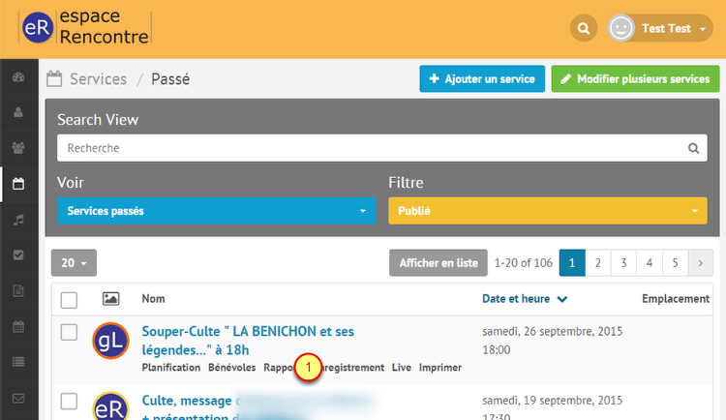Open the Filtre dropdown showing Publié
Image resolution: width=726 pixels, height=420 pixels.
point(548,211)
